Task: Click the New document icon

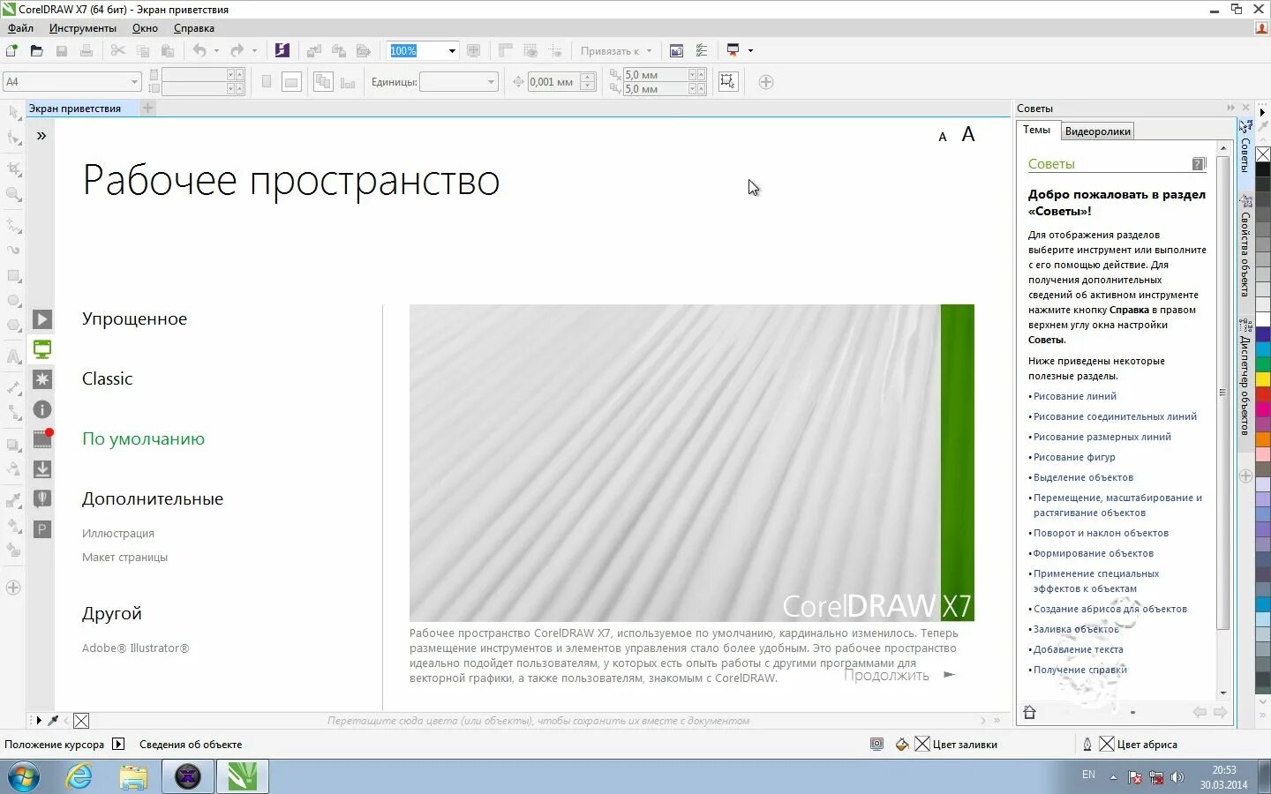Action: pyautogui.click(x=12, y=51)
